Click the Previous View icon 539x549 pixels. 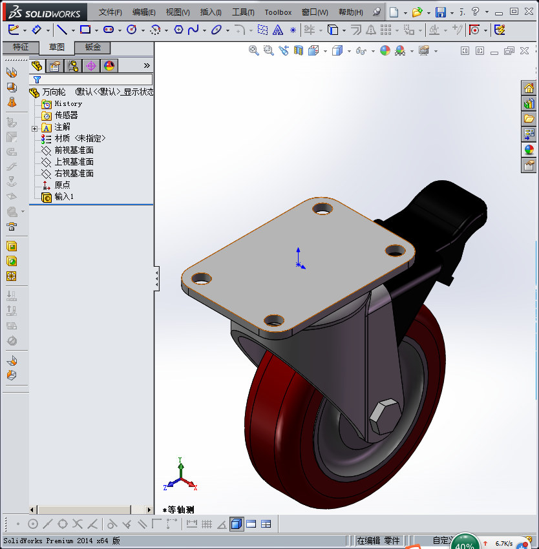(x=284, y=51)
